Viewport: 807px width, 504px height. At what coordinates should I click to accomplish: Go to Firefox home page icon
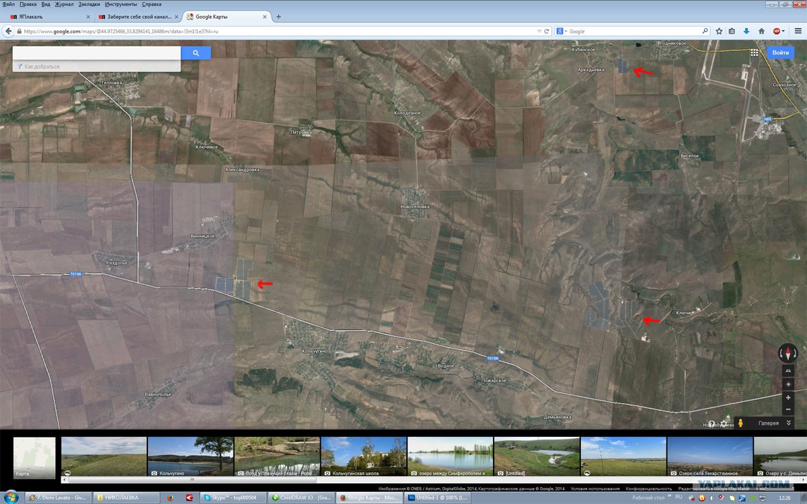[761, 31]
